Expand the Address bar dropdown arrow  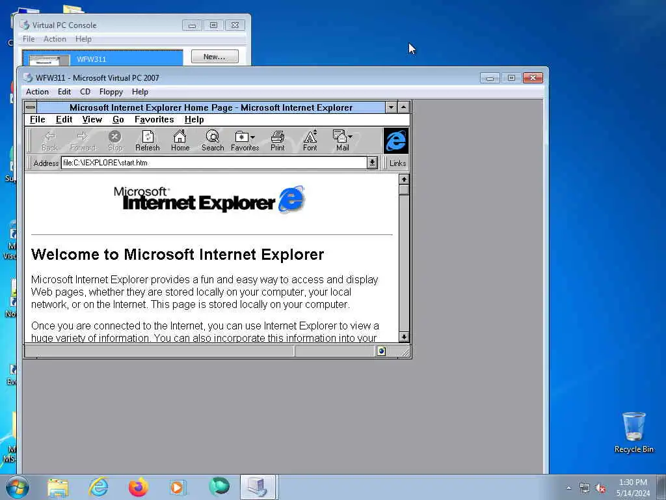(x=373, y=163)
